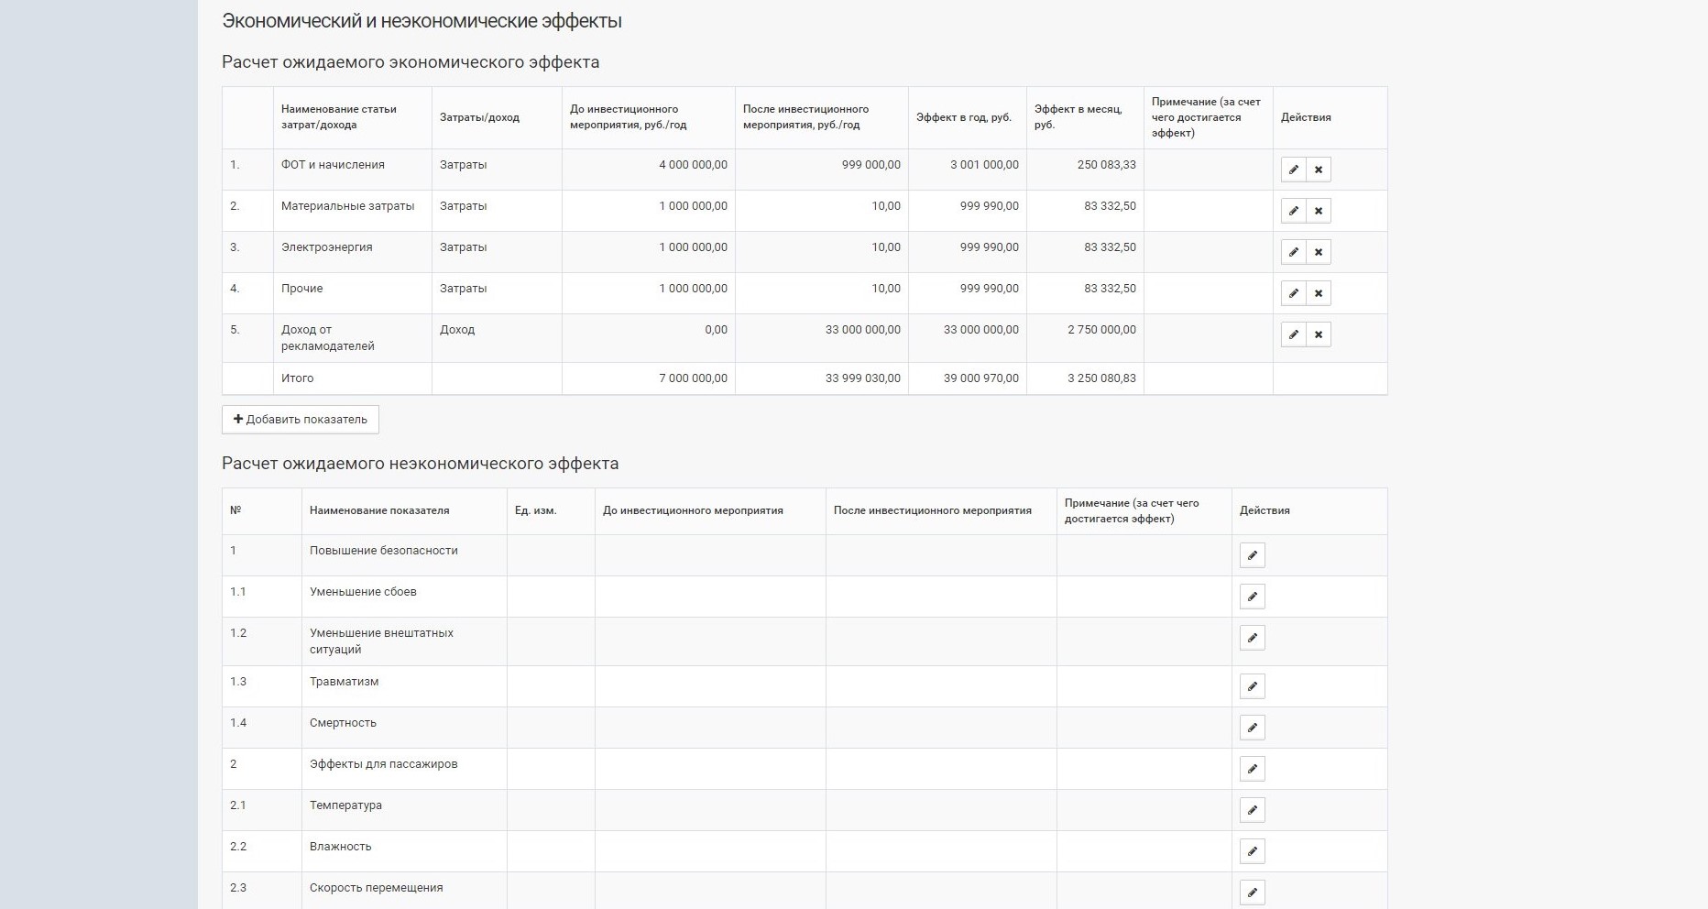The width and height of the screenshot is (1708, 909).
Task: Click the Температура row label
Action: [346, 805]
